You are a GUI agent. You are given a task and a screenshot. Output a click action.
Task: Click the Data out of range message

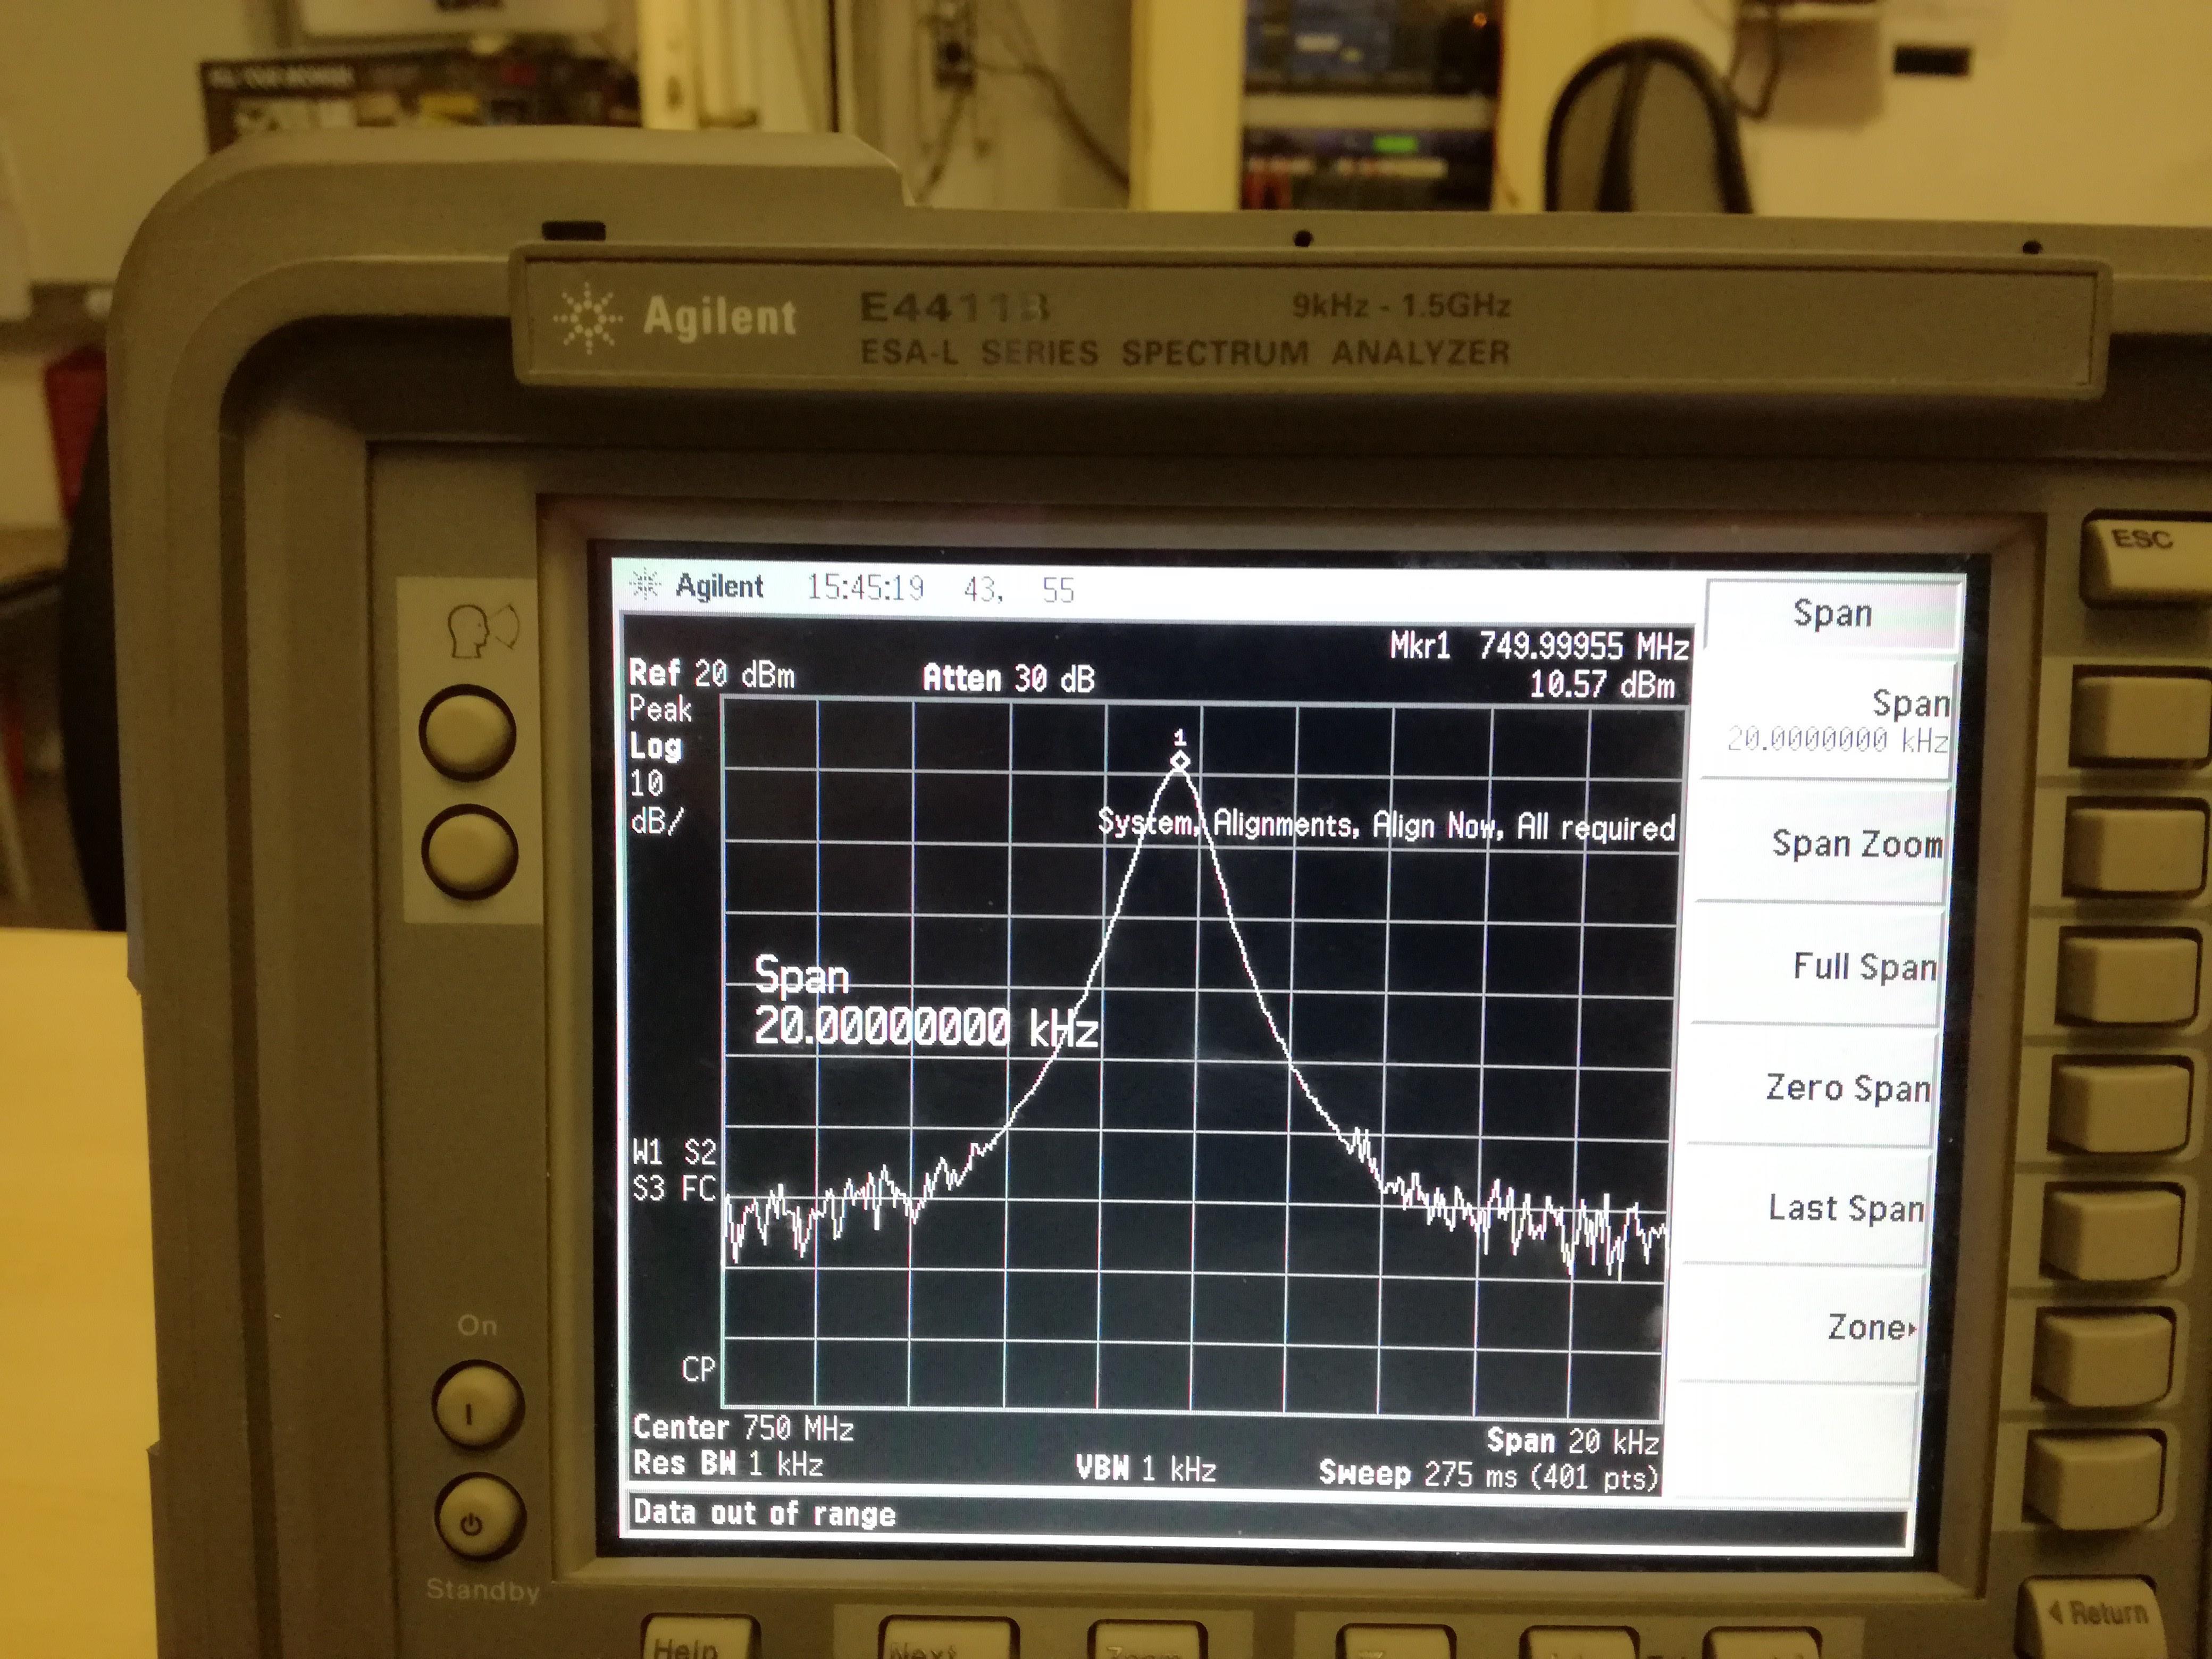[x=764, y=1513]
